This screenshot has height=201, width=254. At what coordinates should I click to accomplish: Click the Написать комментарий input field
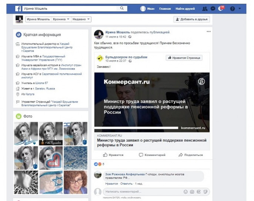[x=143, y=192]
